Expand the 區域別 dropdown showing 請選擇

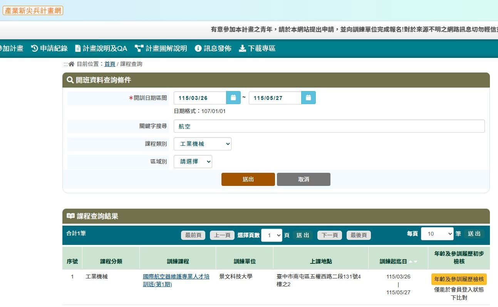tap(193, 162)
